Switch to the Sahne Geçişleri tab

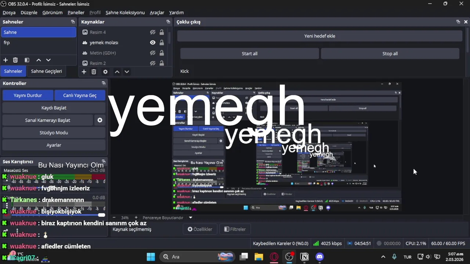pos(46,71)
